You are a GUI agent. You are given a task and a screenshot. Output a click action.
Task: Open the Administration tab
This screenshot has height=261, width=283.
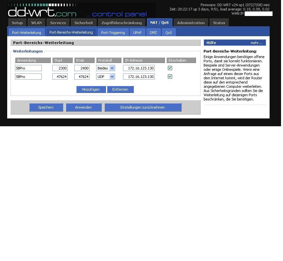tap(191, 23)
